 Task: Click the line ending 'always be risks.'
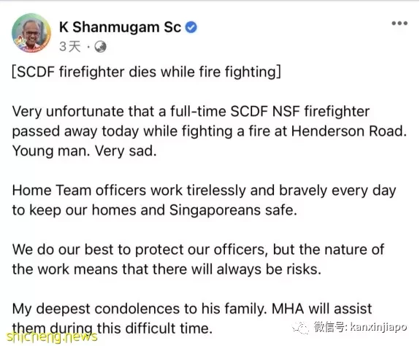point(167,269)
